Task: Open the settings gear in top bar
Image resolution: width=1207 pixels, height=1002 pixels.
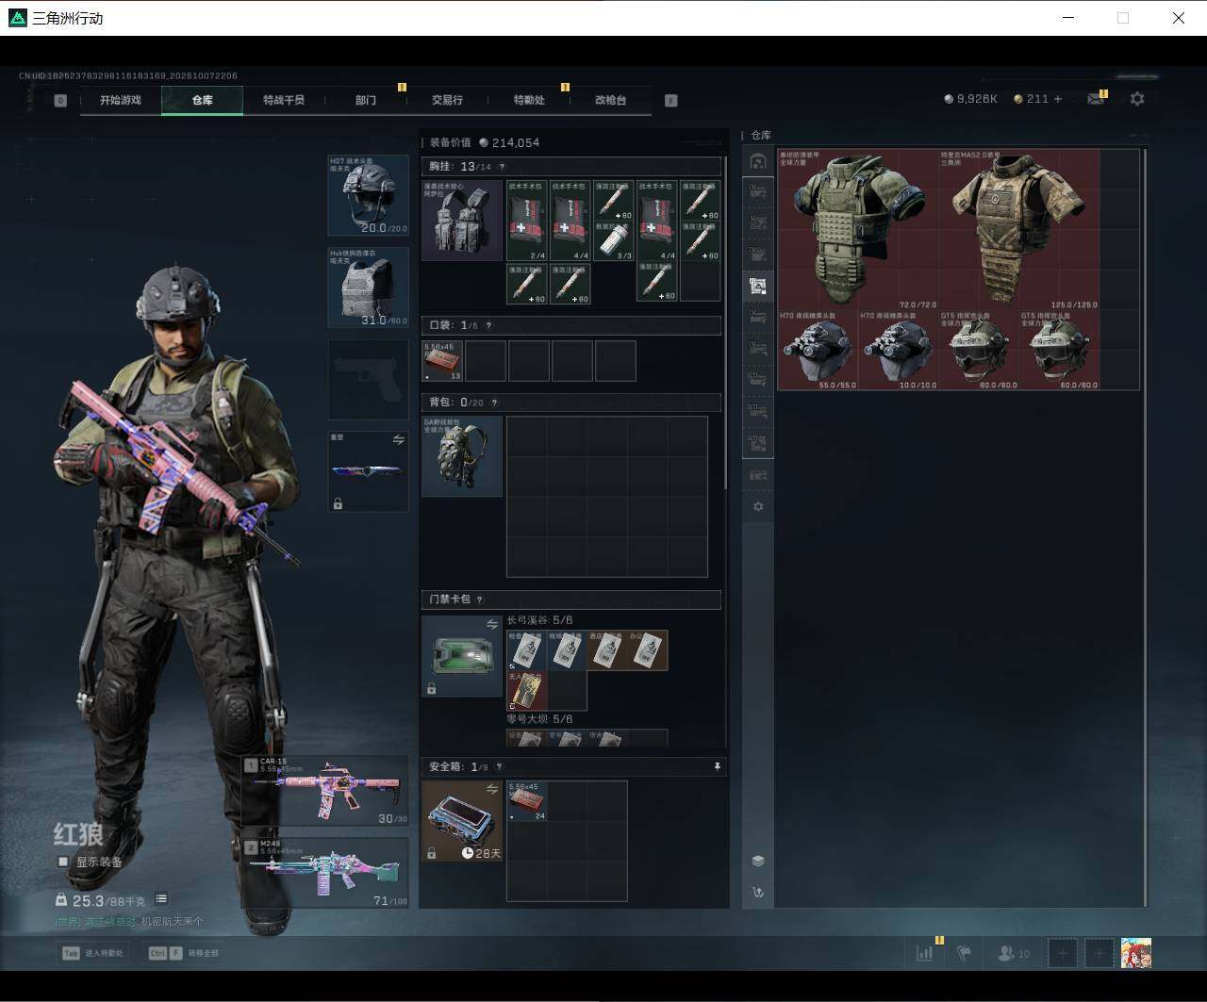Action: (1137, 99)
